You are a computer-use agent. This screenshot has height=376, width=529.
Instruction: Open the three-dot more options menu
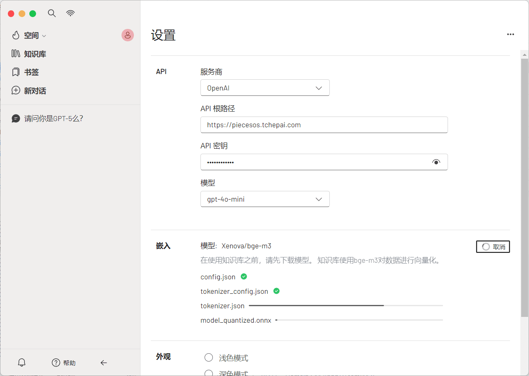tap(510, 34)
